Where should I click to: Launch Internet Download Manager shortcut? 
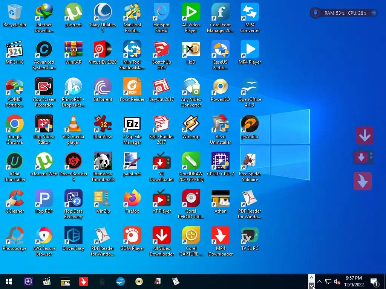pos(44,18)
